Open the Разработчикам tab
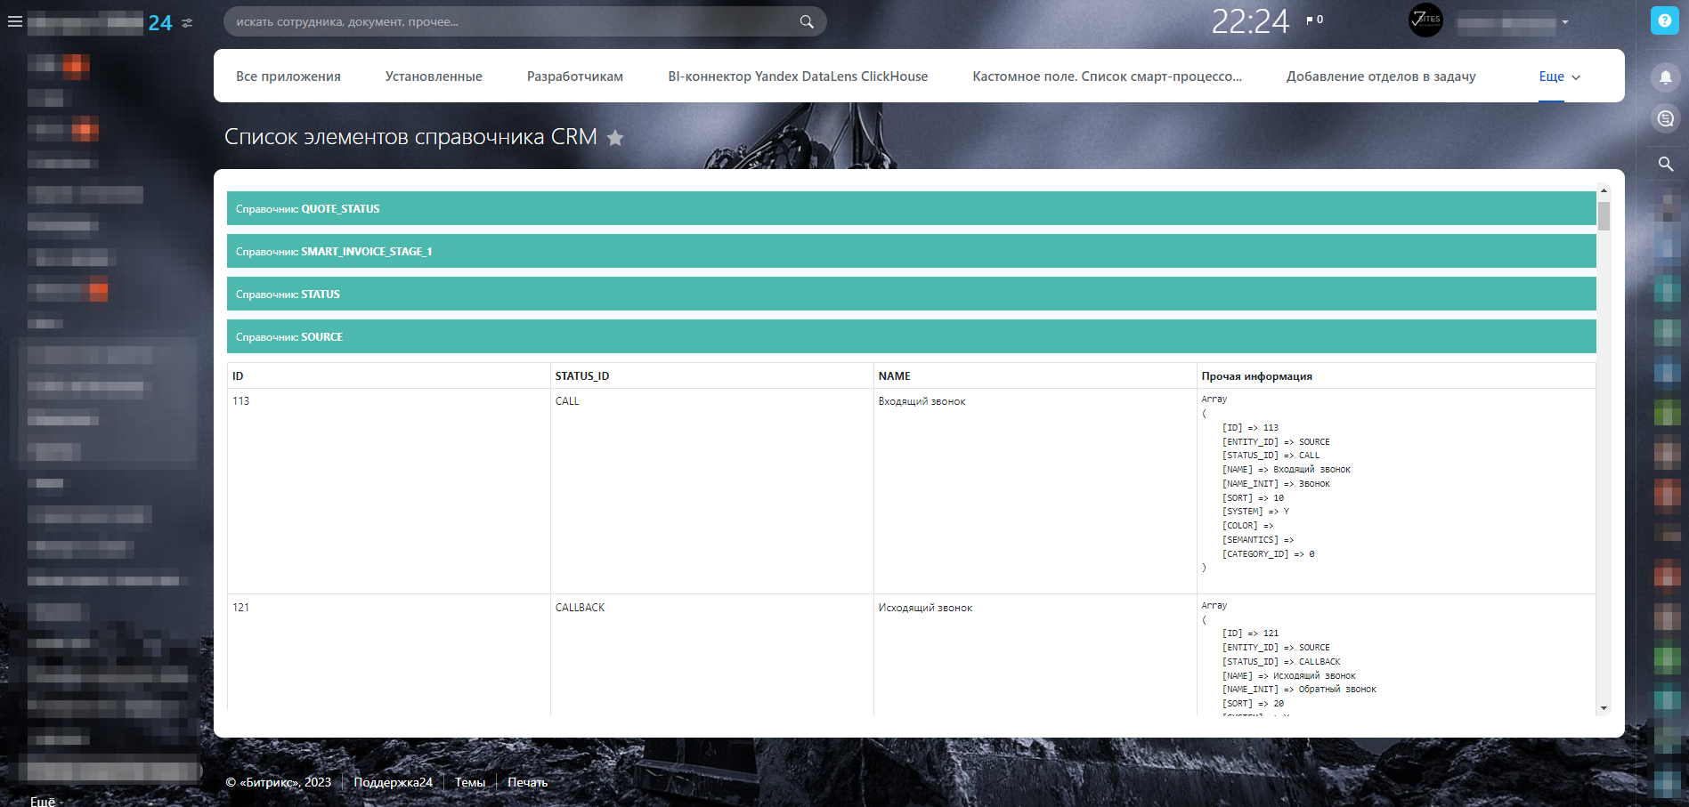 pos(575,77)
